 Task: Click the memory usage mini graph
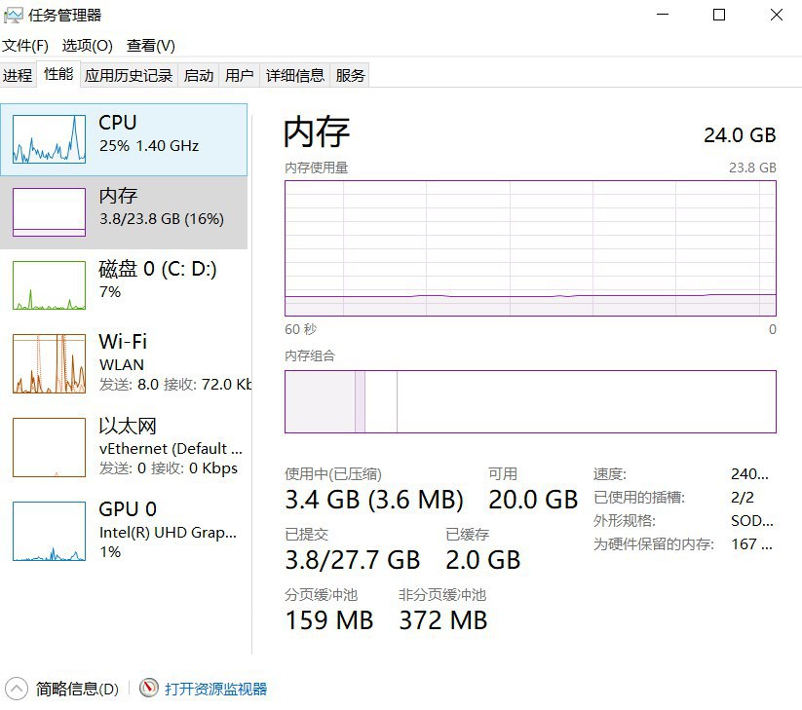pyautogui.click(x=49, y=211)
